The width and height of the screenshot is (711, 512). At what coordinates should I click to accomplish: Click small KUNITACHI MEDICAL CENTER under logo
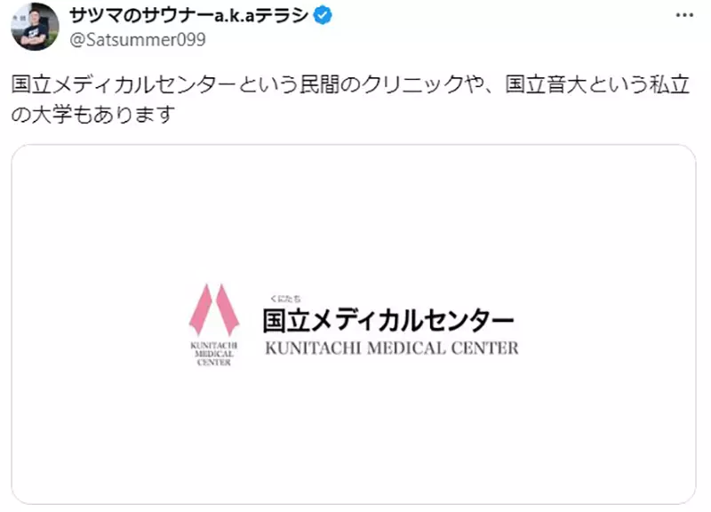pos(213,354)
